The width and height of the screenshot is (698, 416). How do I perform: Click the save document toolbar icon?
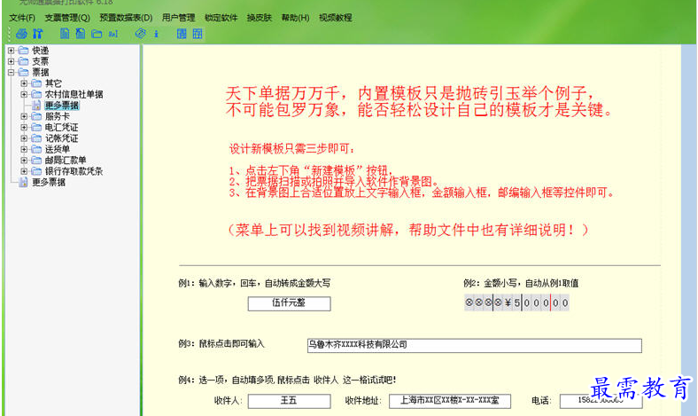(x=80, y=34)
